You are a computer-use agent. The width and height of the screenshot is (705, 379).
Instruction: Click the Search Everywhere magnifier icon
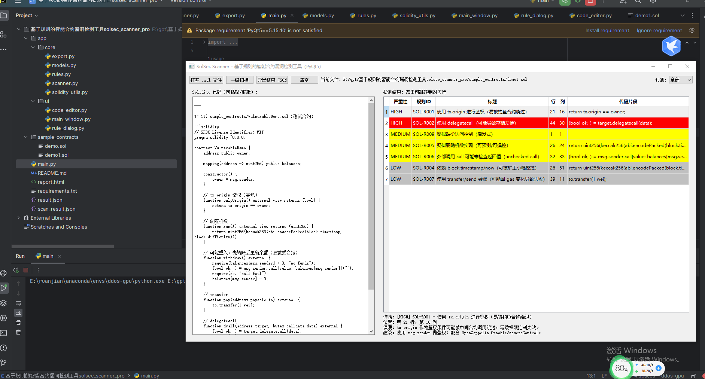point(638,1)
